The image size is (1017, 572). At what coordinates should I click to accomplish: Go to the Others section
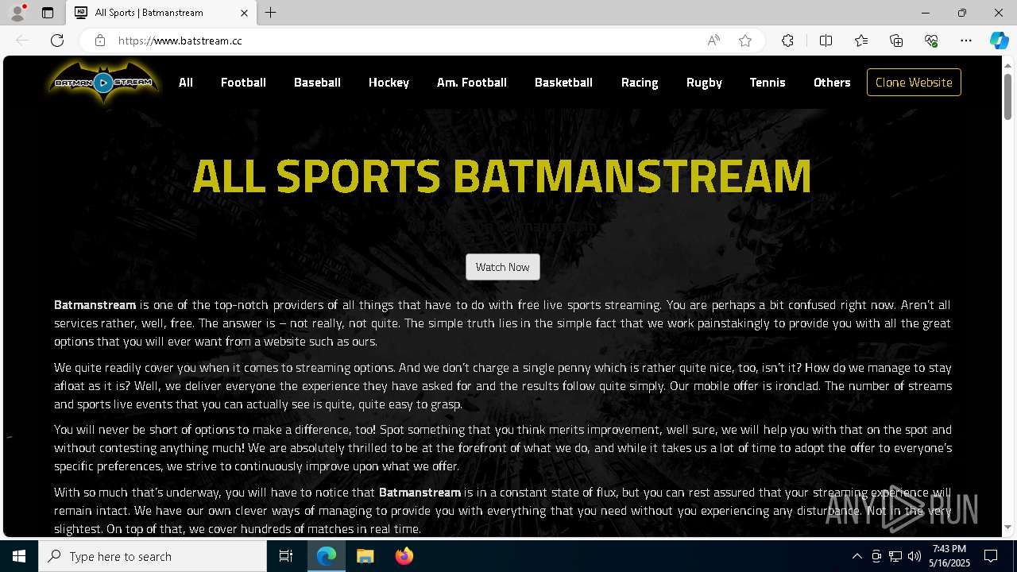tap(832, 83)
